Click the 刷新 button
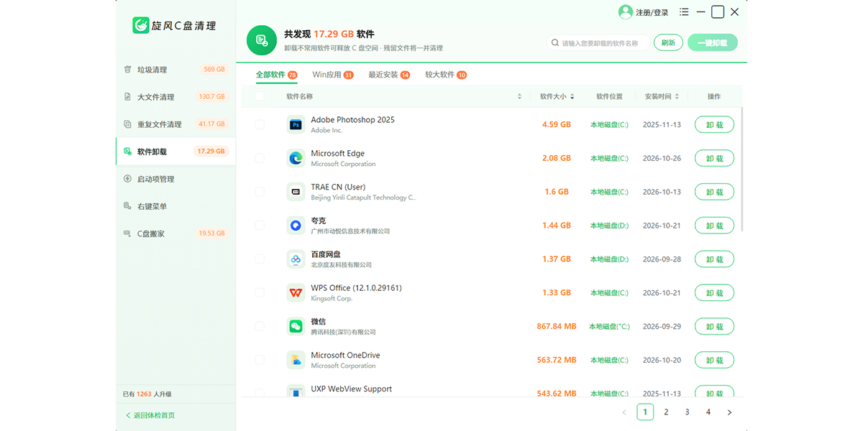 point(668,43)
